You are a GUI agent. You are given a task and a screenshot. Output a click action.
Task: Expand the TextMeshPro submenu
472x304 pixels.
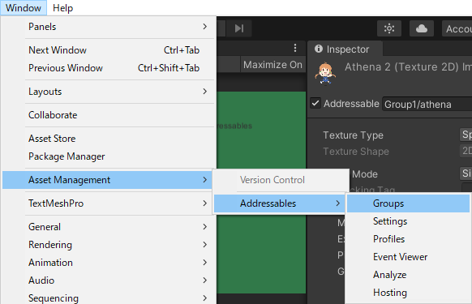[x=107, y=203]
